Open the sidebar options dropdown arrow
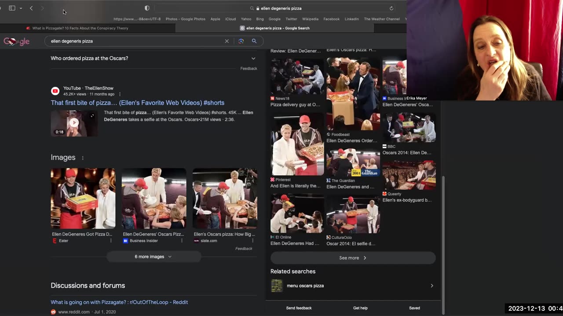The width and height of the screenshot is (563, 316). click(21, 8)
